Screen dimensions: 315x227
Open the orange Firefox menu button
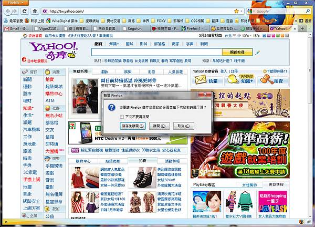tap(15, 3)
